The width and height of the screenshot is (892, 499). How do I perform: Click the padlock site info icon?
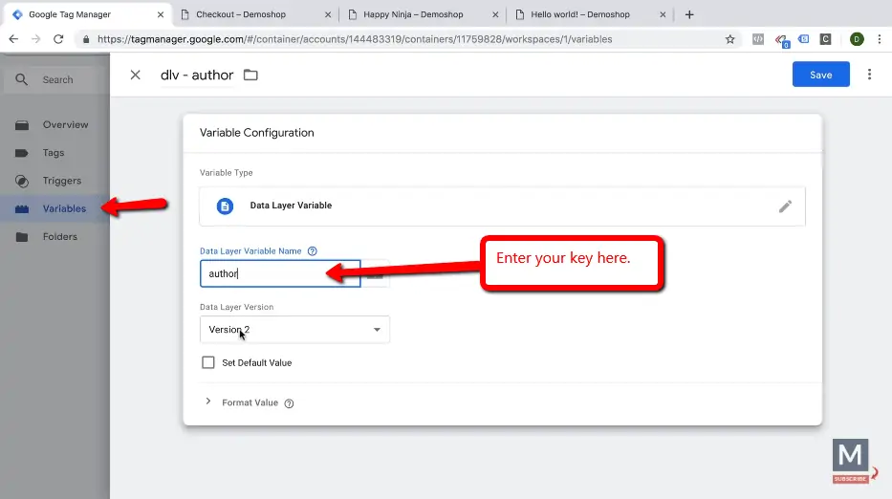pyautogui.click(x=86, y=39)
